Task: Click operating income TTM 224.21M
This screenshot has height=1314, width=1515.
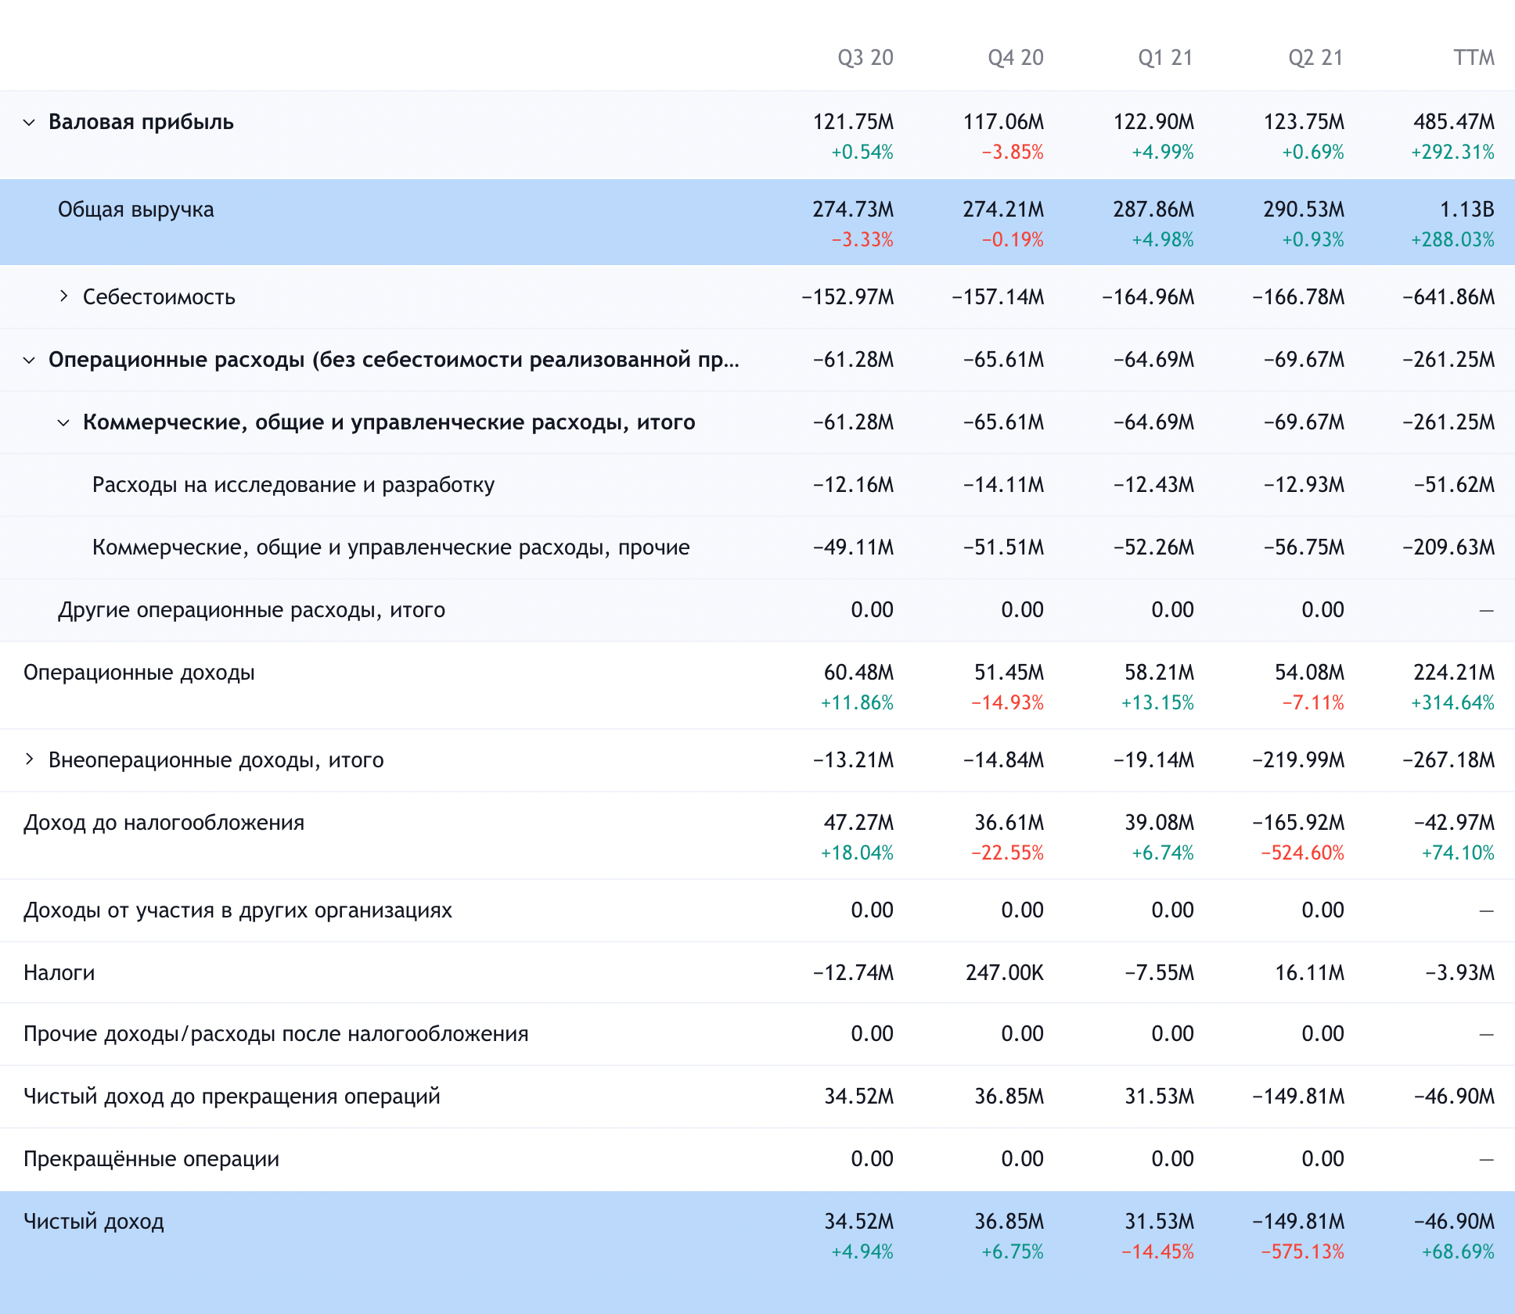Action: click(1454, 673)
